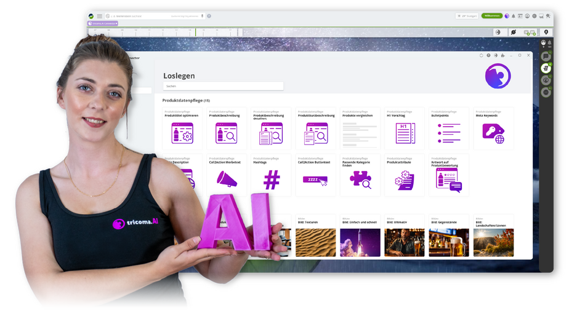Switch to the tricoma.AI Connector tab

click(x=103, y=23)
